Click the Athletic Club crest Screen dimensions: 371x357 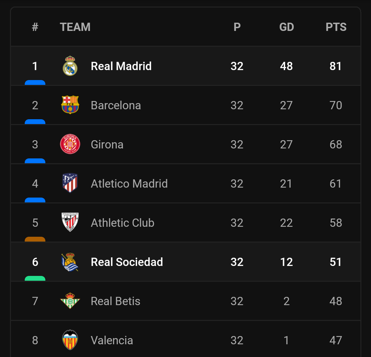click(x=70, y=223)
